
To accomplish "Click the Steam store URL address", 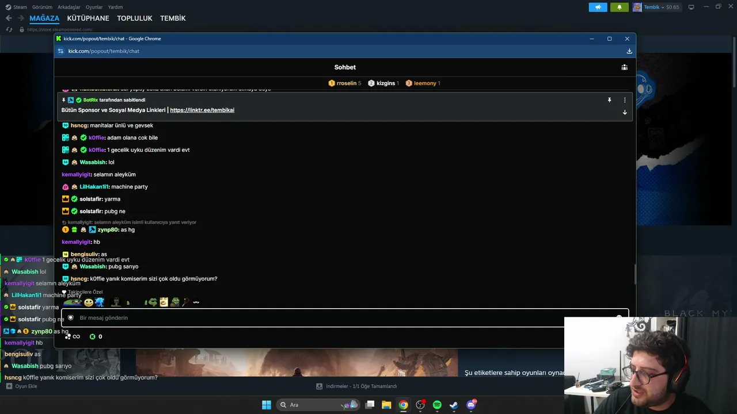I will pyautogui.click(x=59, y=29).
